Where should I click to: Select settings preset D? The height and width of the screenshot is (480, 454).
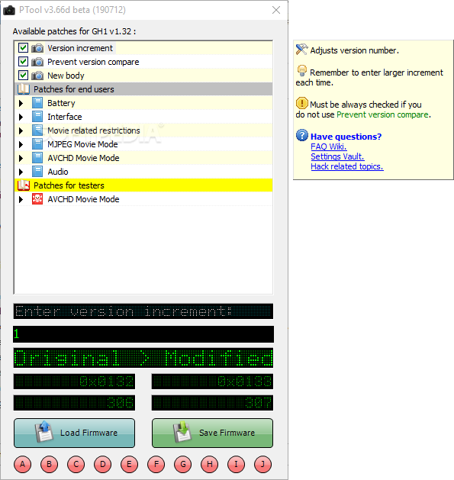click(x=102, y=465)
